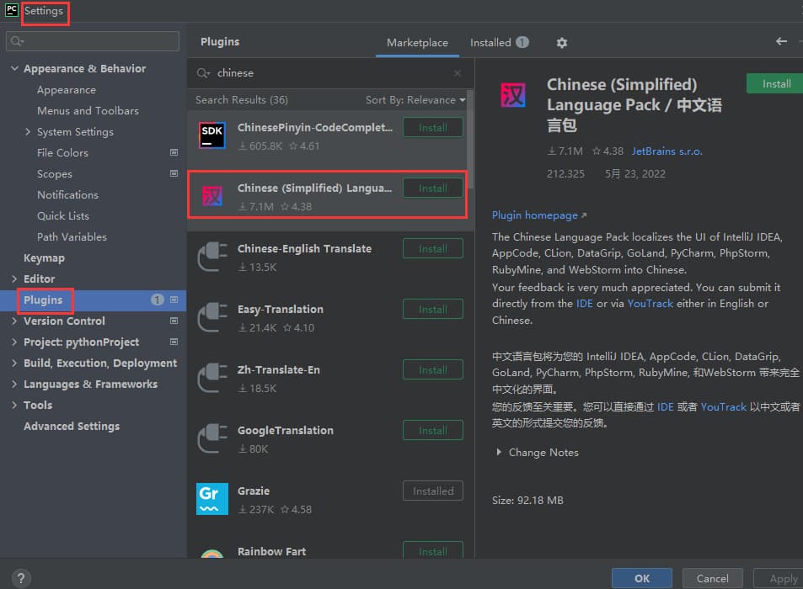
Task: Click the plugin settings gear icon
Action: pos(562,43)
